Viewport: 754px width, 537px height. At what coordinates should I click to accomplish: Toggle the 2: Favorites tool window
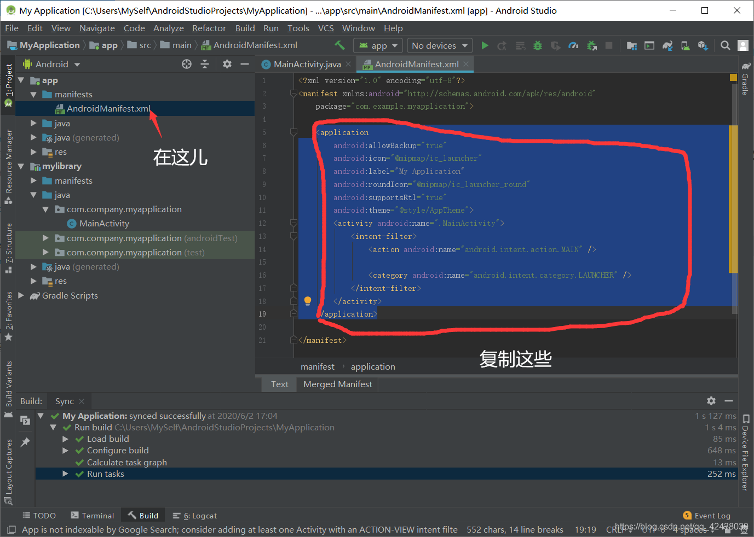(x=9, y=316)
